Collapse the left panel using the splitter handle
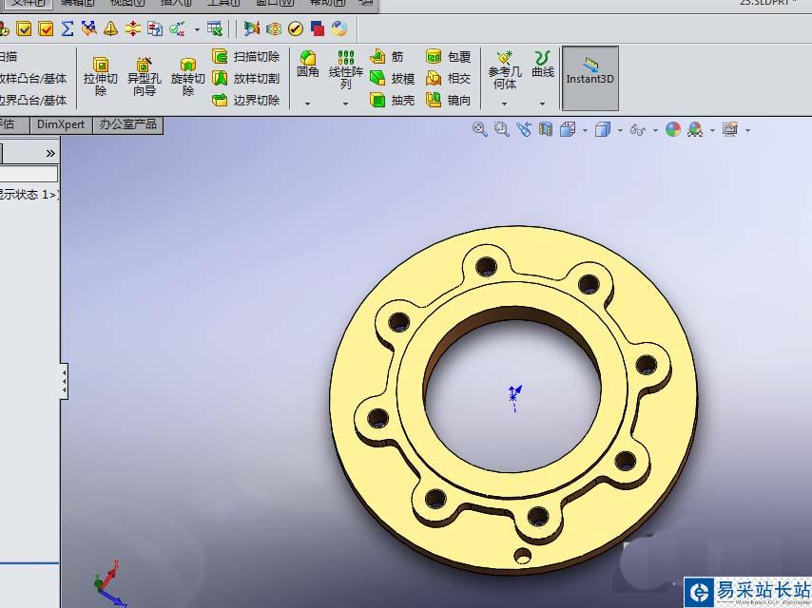Viewport: 812px width, 608px height. 65,381
